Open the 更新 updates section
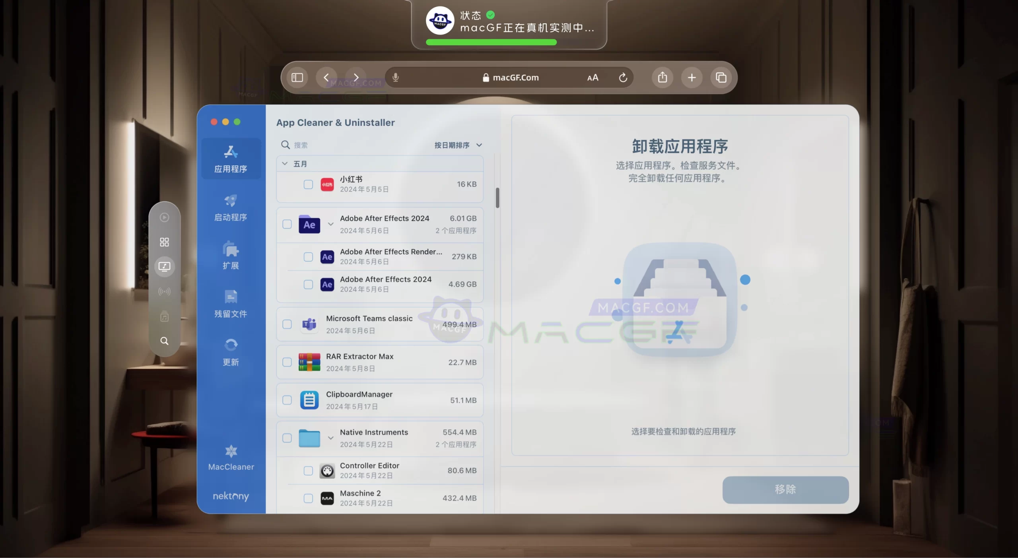The height and width of the screenshot is (558, 1018). [x=231, y=352]
